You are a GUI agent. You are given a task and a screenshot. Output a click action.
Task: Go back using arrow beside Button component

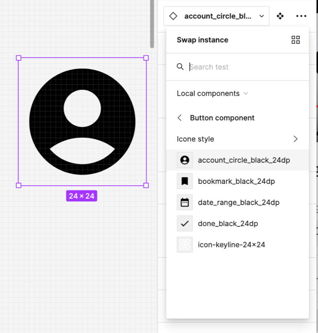coord(180,118)
